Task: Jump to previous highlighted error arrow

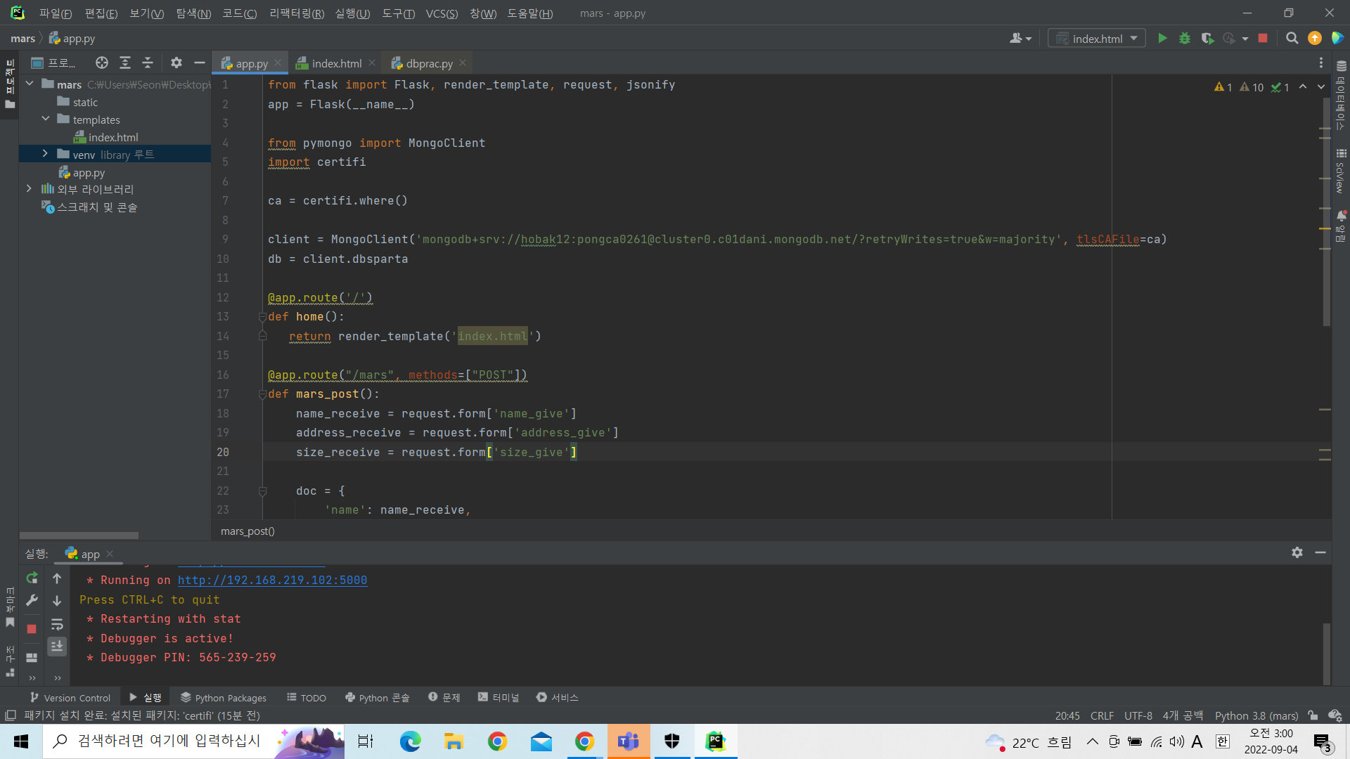Action: tap(1303, 87)
